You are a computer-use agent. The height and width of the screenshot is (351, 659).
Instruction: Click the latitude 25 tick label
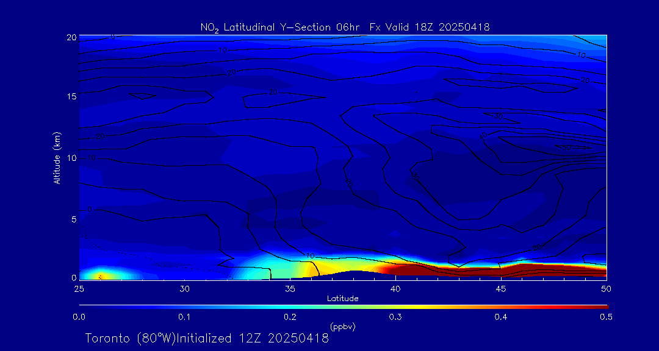pos(79,288)
